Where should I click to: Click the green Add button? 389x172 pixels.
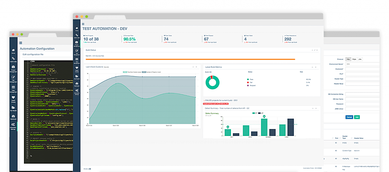357,117
